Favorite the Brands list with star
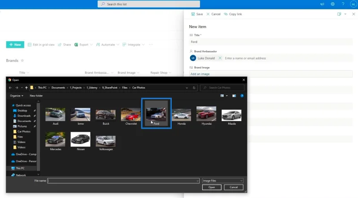This screenshot has width=358, height=198. (x=22, y=60)
